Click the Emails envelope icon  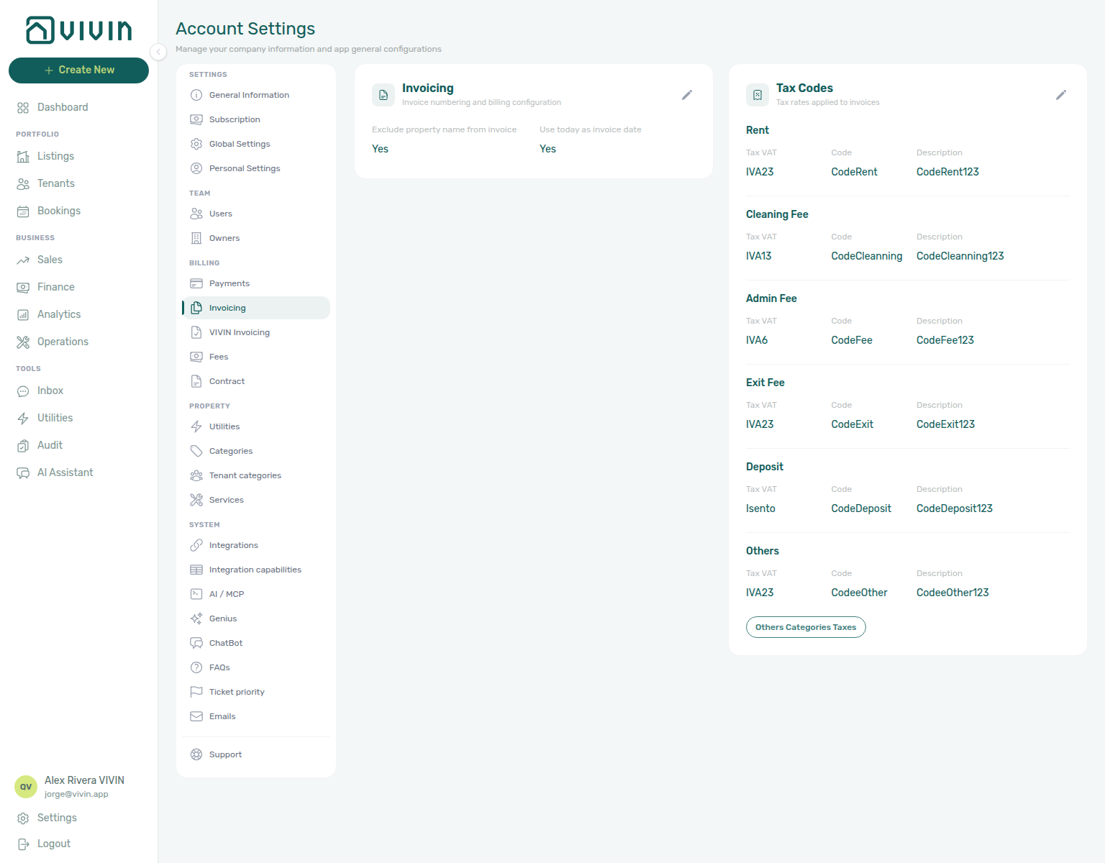click(x=196, y=716)
